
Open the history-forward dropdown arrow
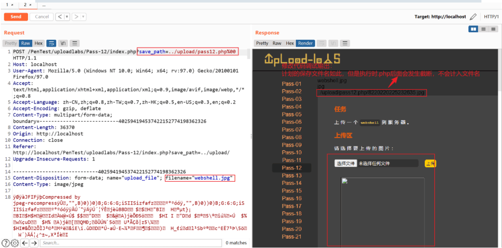tap(83, 17)
